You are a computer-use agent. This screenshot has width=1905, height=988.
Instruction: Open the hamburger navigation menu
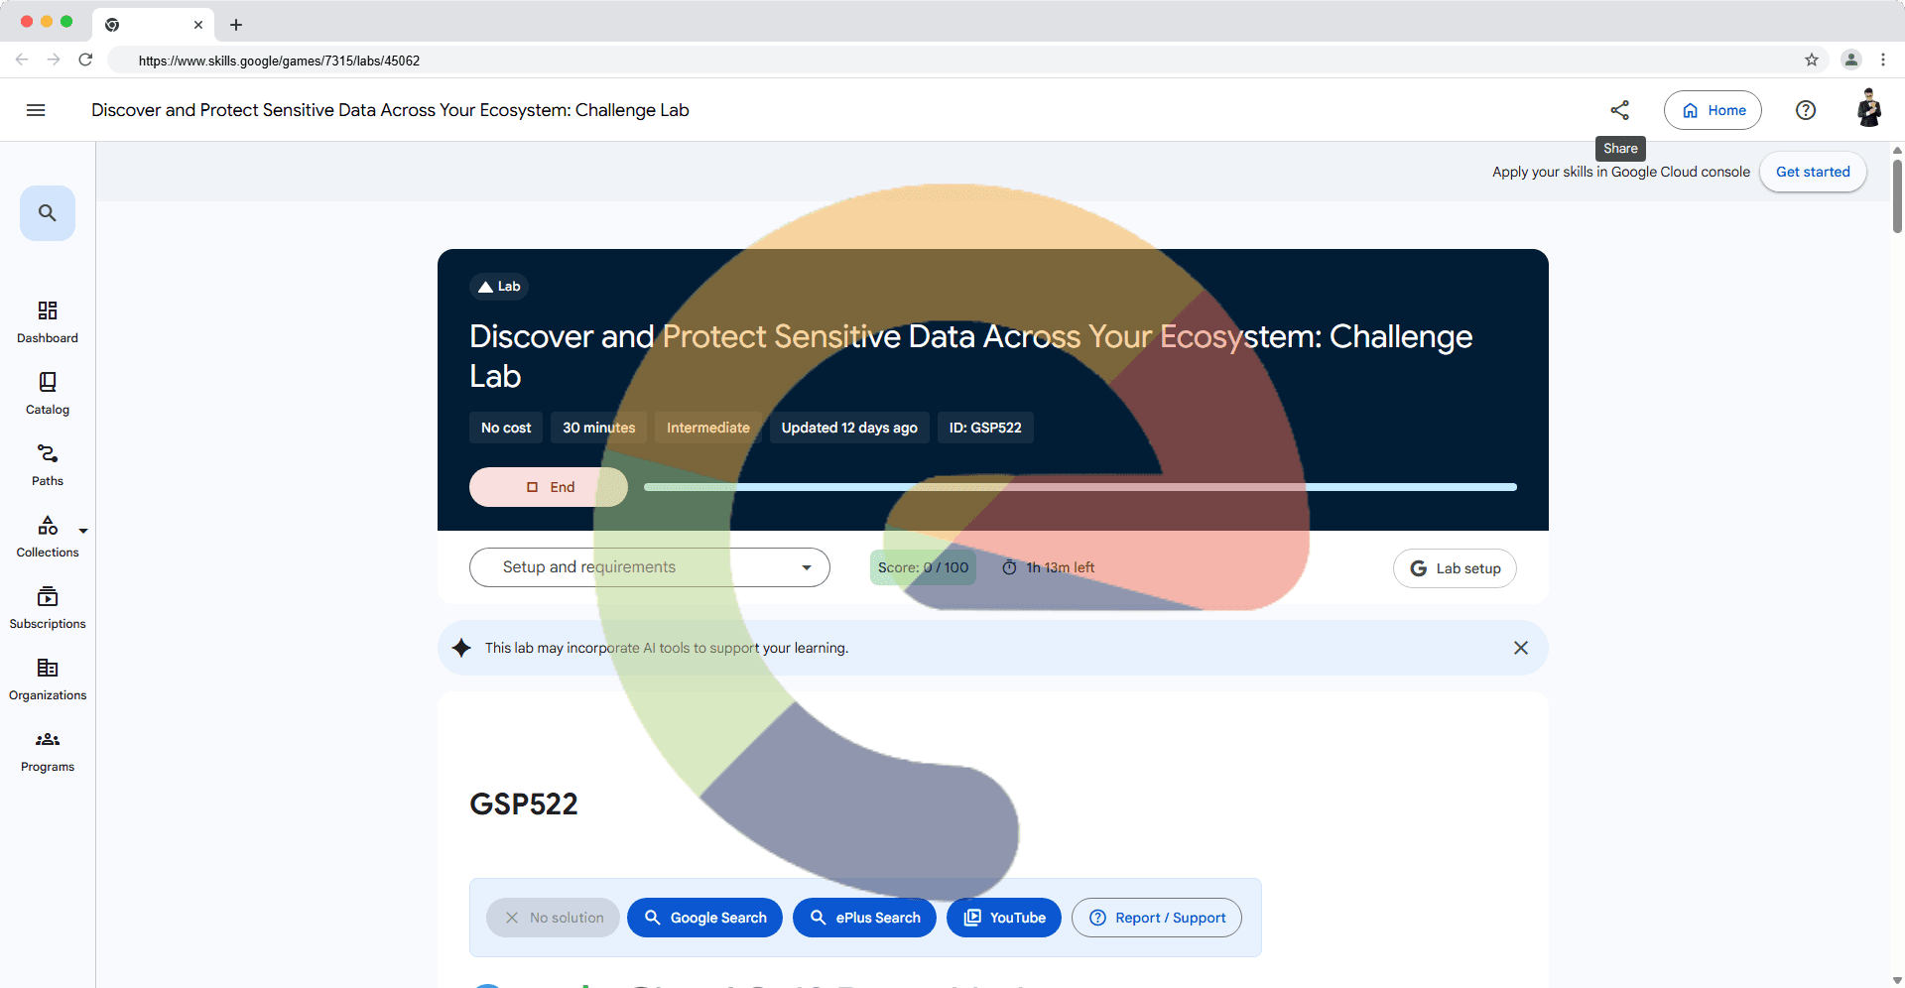36,110
